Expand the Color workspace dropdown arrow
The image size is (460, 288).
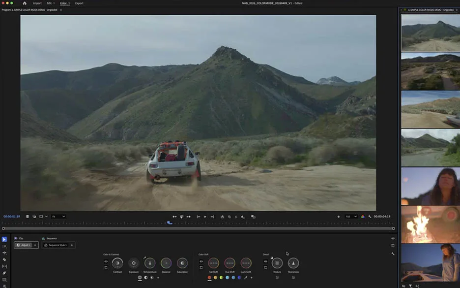(69, 3)
